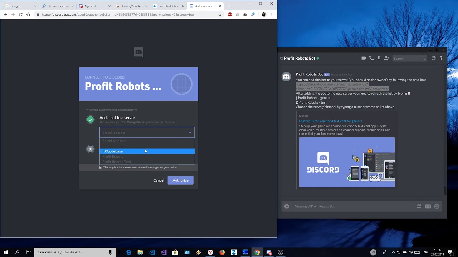This screenshot has width=458, height=257.
Task: Click the Message @Profit Robots Bot input
Action: (x=354, y=206)
